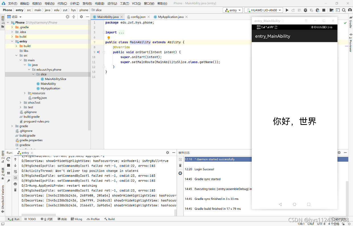
Task: Click the phone preview Home circle button
Action: coord(295,204)
